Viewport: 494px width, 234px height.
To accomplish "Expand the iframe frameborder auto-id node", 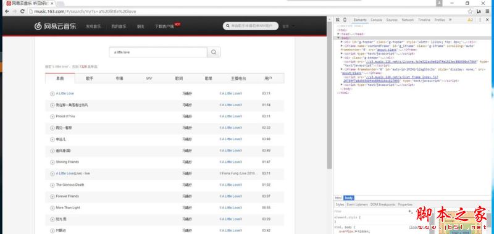I will [342, 69].
